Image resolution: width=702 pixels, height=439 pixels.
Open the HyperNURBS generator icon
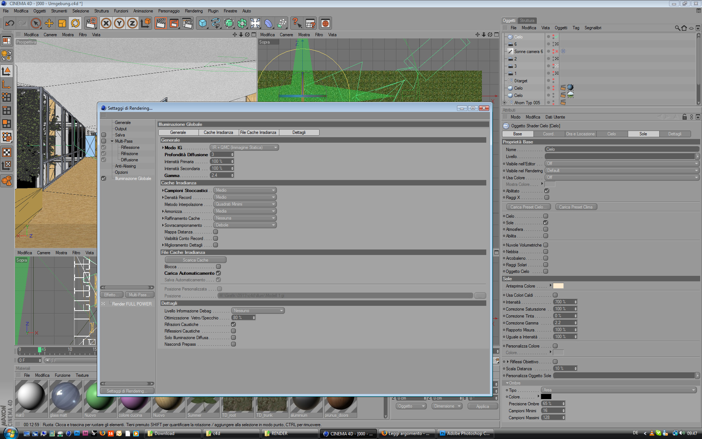pos(229,23)
